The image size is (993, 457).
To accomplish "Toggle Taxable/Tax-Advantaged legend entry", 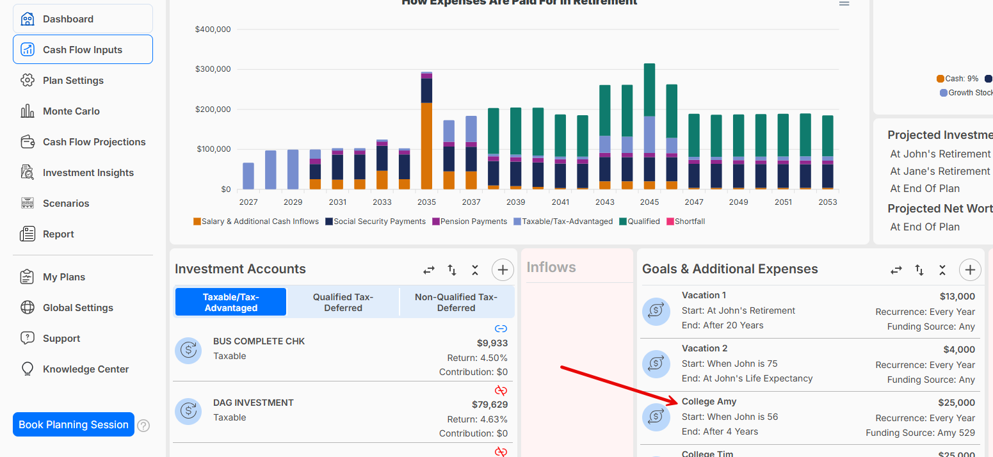I will pos(563,221).
